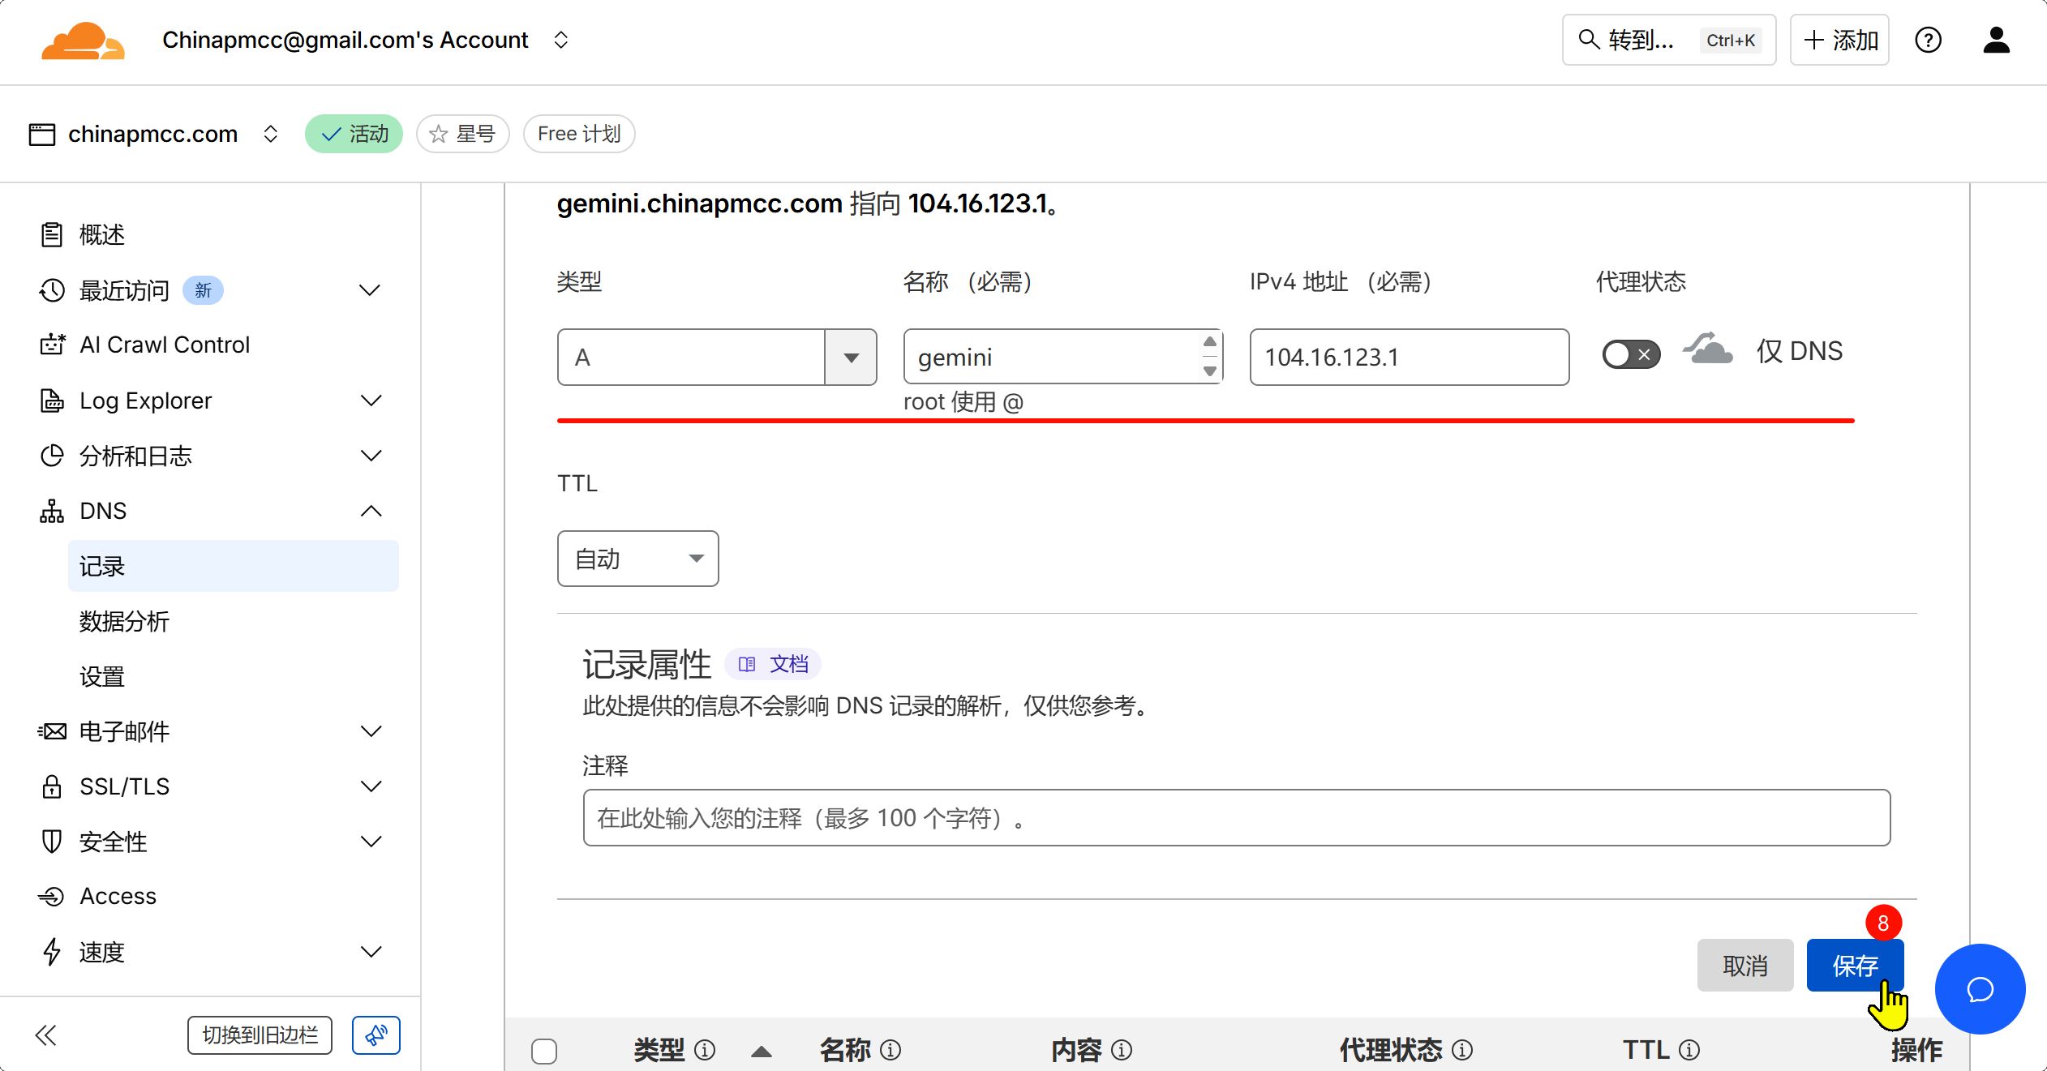Open 数据分析 under DNS menu
The height and width of the screenshot is (1071, 2047).
[124, 622]
